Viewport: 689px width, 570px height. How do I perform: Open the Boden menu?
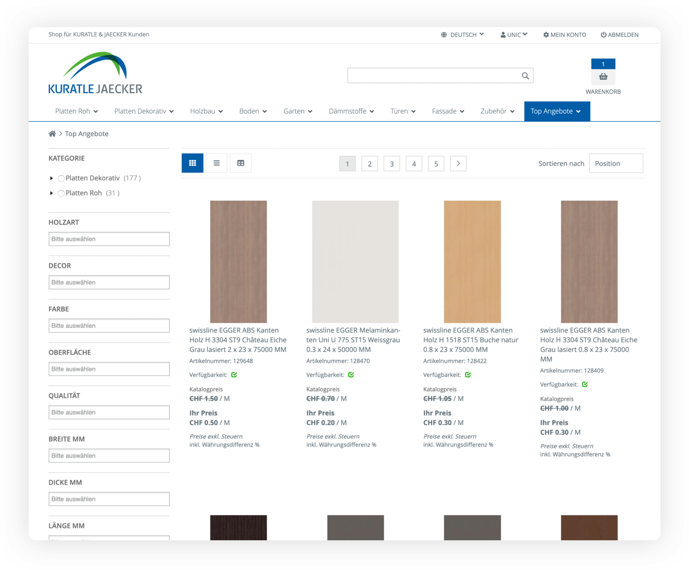click(253, 111)
